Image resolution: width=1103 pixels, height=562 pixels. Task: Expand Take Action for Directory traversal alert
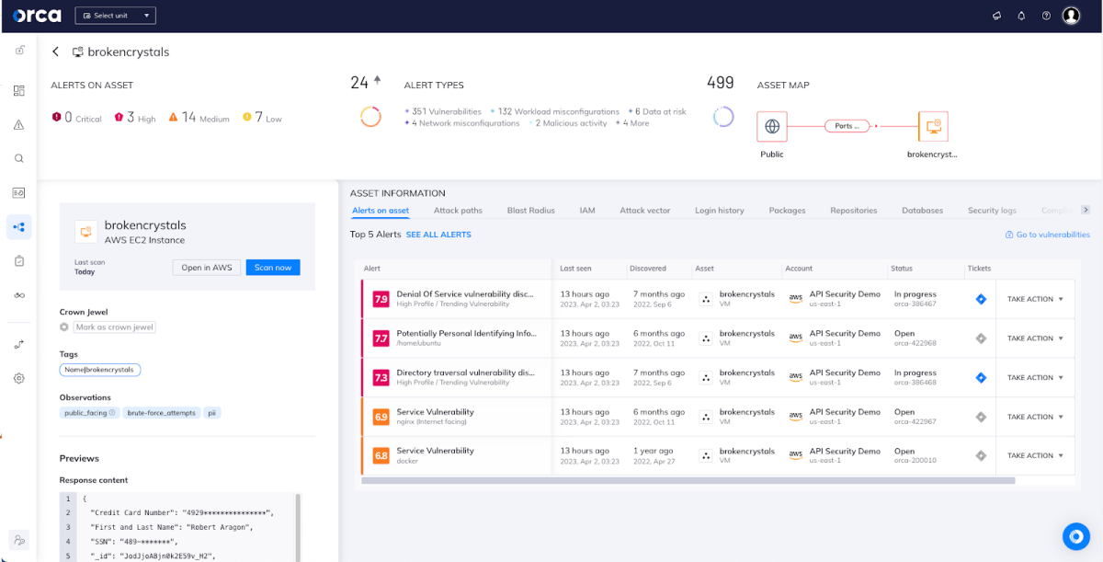(1035, 377)
